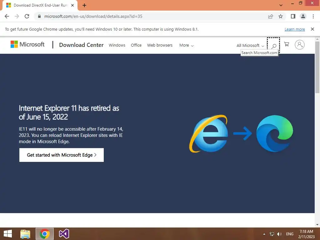Open the Office nav item

click(x=136, y=45)
